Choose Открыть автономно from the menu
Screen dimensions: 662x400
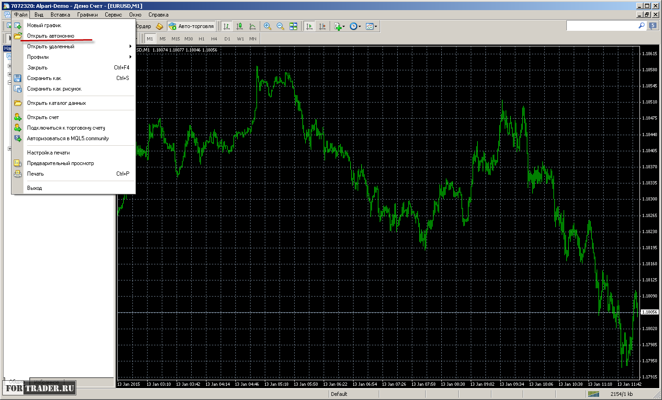(74, 36)
